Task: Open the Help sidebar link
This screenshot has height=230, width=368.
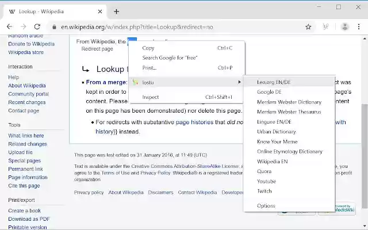Action: point(13,77)
